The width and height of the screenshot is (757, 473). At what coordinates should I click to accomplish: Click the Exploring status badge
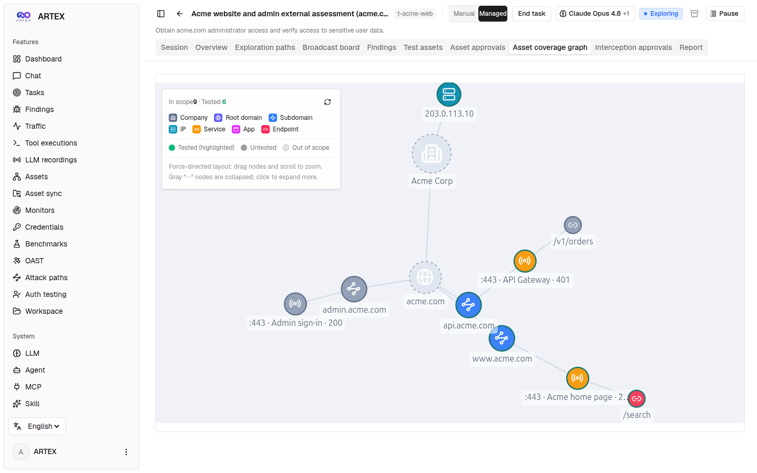[x=661, y=14]
